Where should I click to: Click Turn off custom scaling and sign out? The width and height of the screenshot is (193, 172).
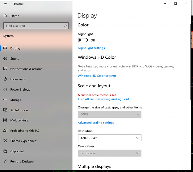point(103,99)
